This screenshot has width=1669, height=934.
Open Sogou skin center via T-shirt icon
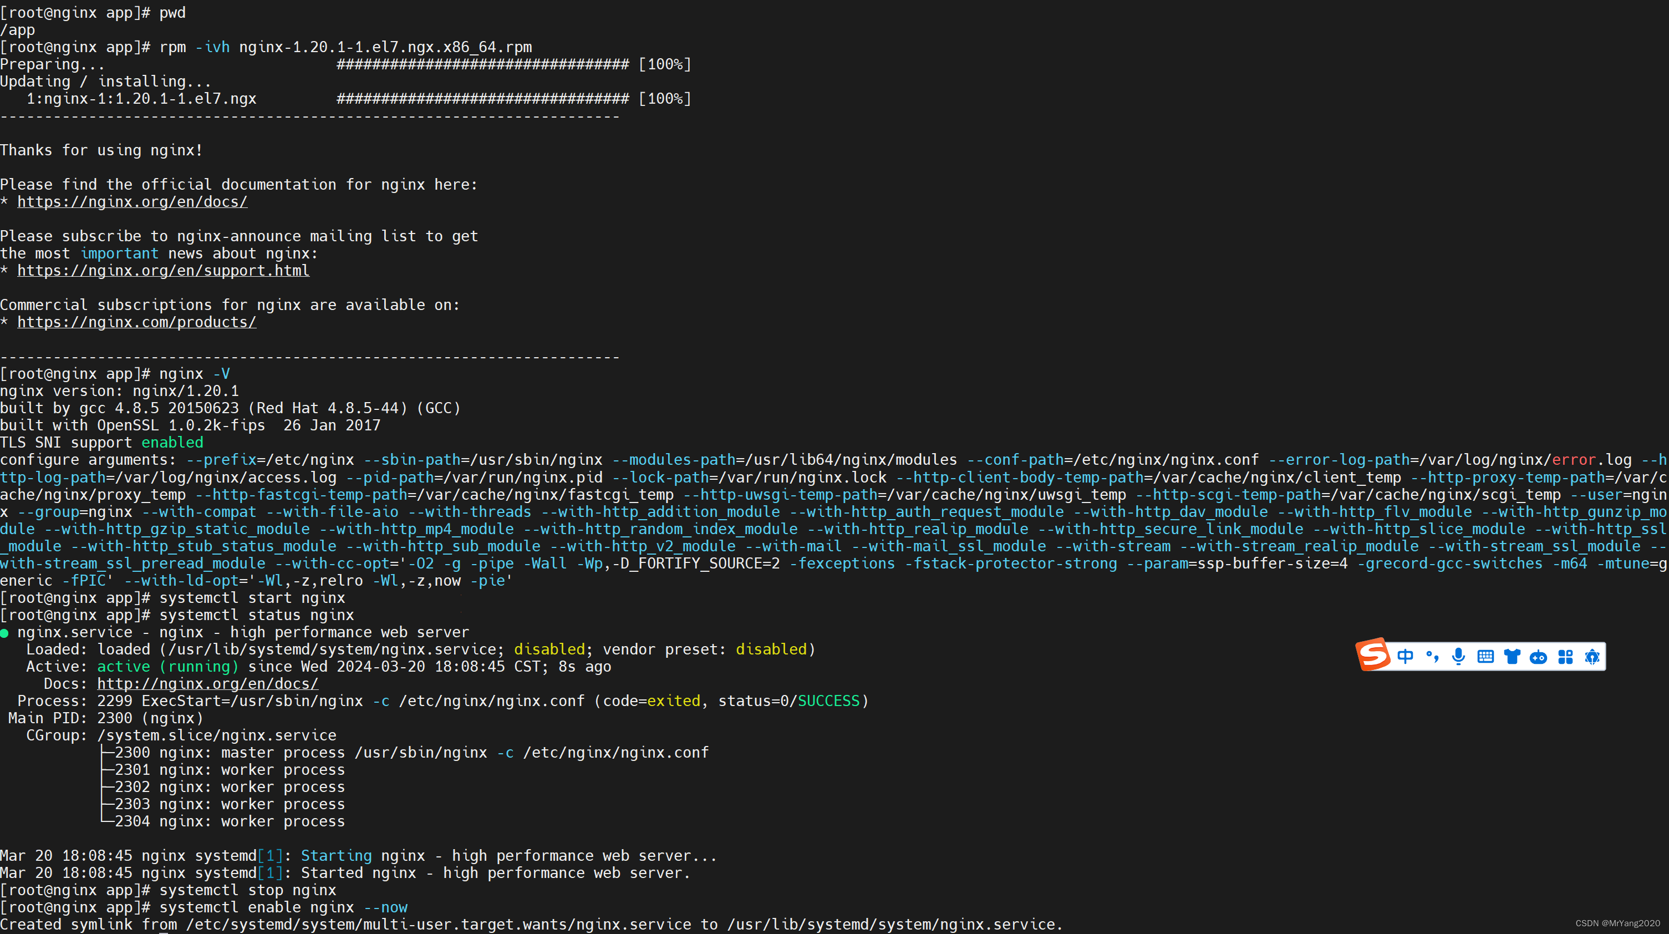point(1512,656)
